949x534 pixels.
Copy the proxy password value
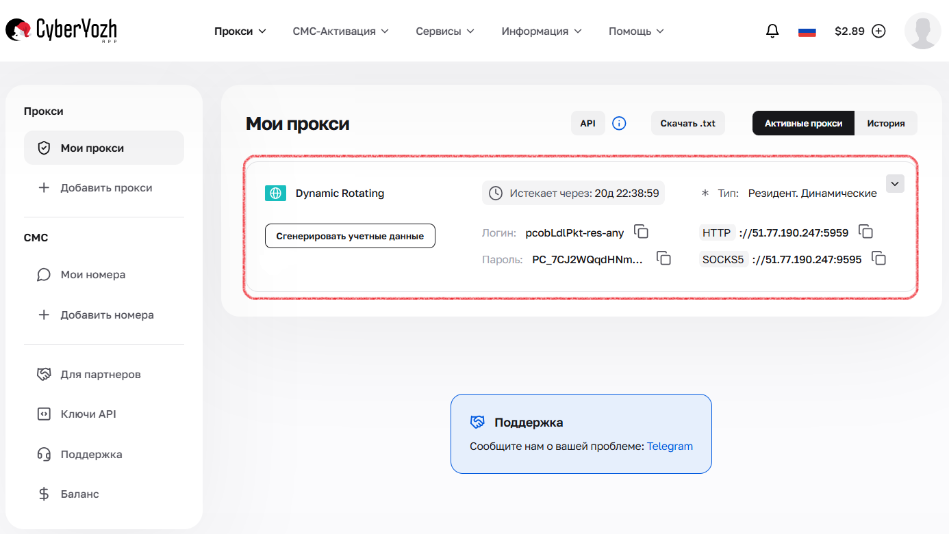coord(663,258)
